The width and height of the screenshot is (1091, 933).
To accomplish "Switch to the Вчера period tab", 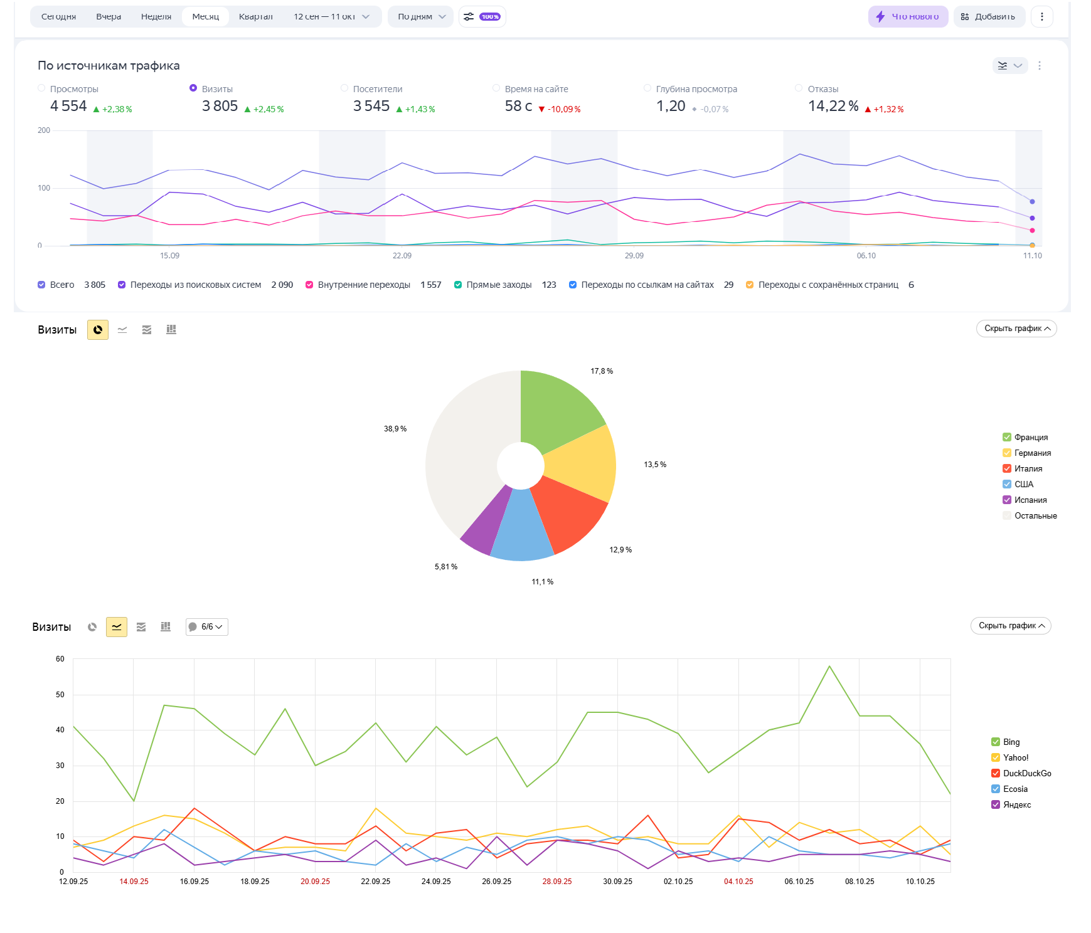I will tap(109, 17).
